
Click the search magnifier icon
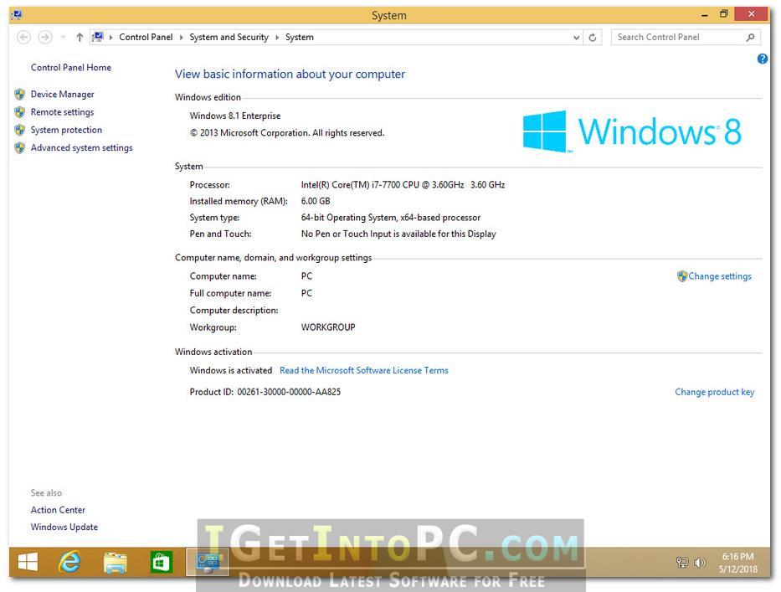(750, 38)
